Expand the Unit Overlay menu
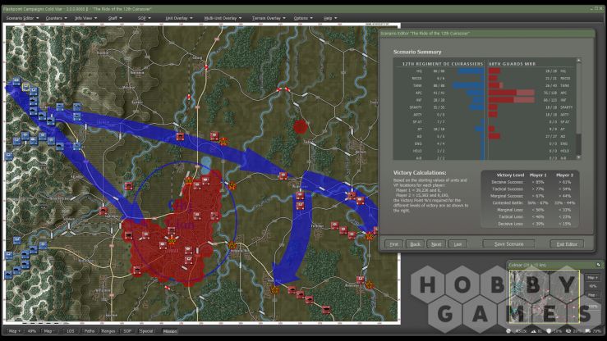 (x=179, y=18)
